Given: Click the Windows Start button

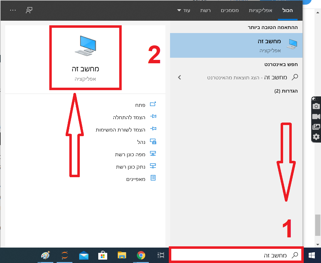Looking at the screenshot, I should point(312,255).
